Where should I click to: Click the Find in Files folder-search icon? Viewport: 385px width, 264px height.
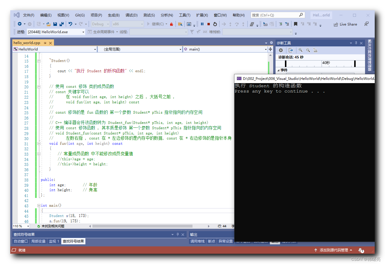pos(180,24)
